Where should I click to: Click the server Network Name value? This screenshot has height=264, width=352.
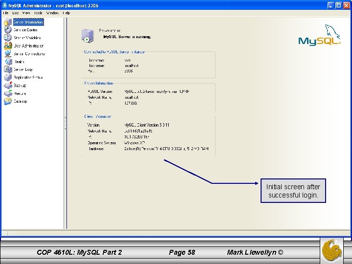point(132,97)
